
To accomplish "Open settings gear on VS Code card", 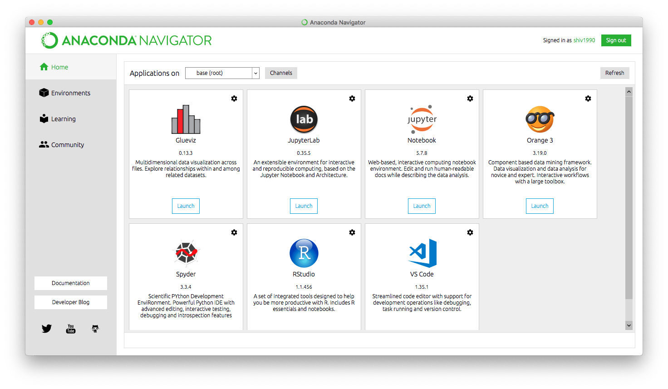I will (470, 232).
